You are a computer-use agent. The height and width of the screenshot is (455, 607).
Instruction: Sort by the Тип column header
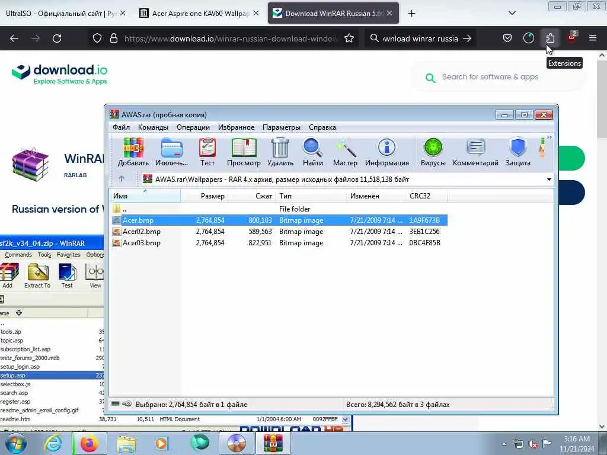(x=311, y=196)
